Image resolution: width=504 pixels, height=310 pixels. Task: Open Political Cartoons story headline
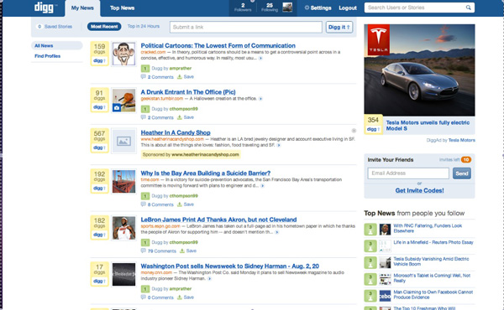(218, 45)
